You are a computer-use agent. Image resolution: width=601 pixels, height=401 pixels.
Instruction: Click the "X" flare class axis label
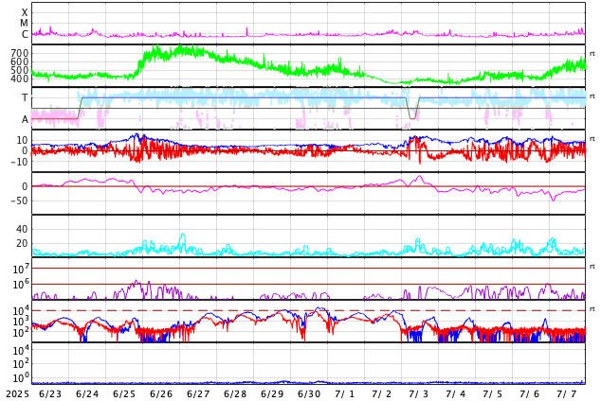pyautogui.click(x=25, y=12)
